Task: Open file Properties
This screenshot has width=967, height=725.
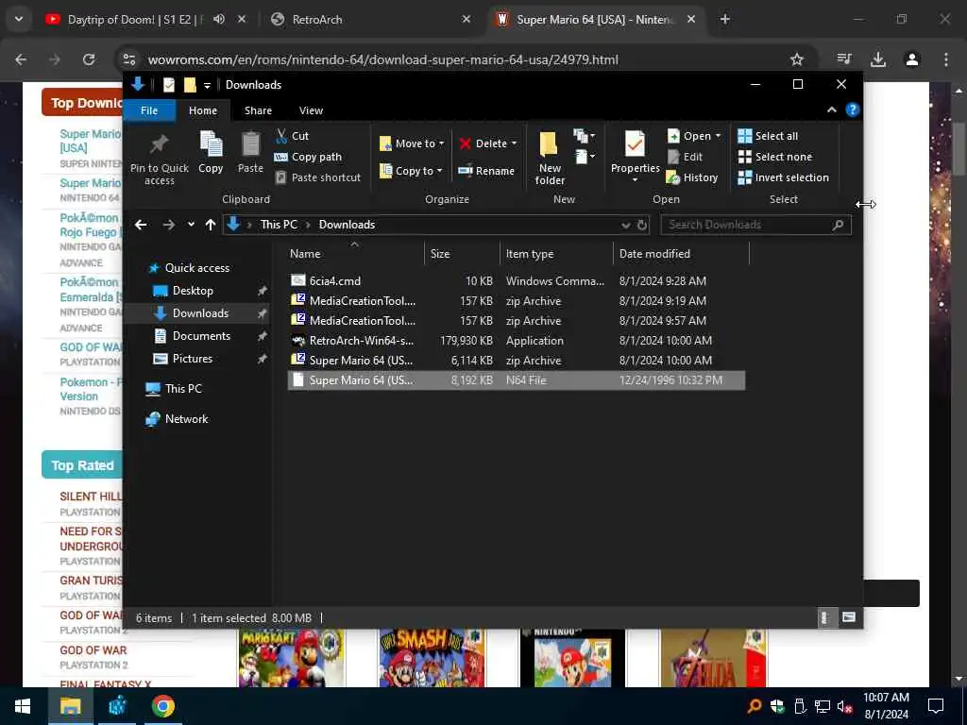Action: point(635,157)
